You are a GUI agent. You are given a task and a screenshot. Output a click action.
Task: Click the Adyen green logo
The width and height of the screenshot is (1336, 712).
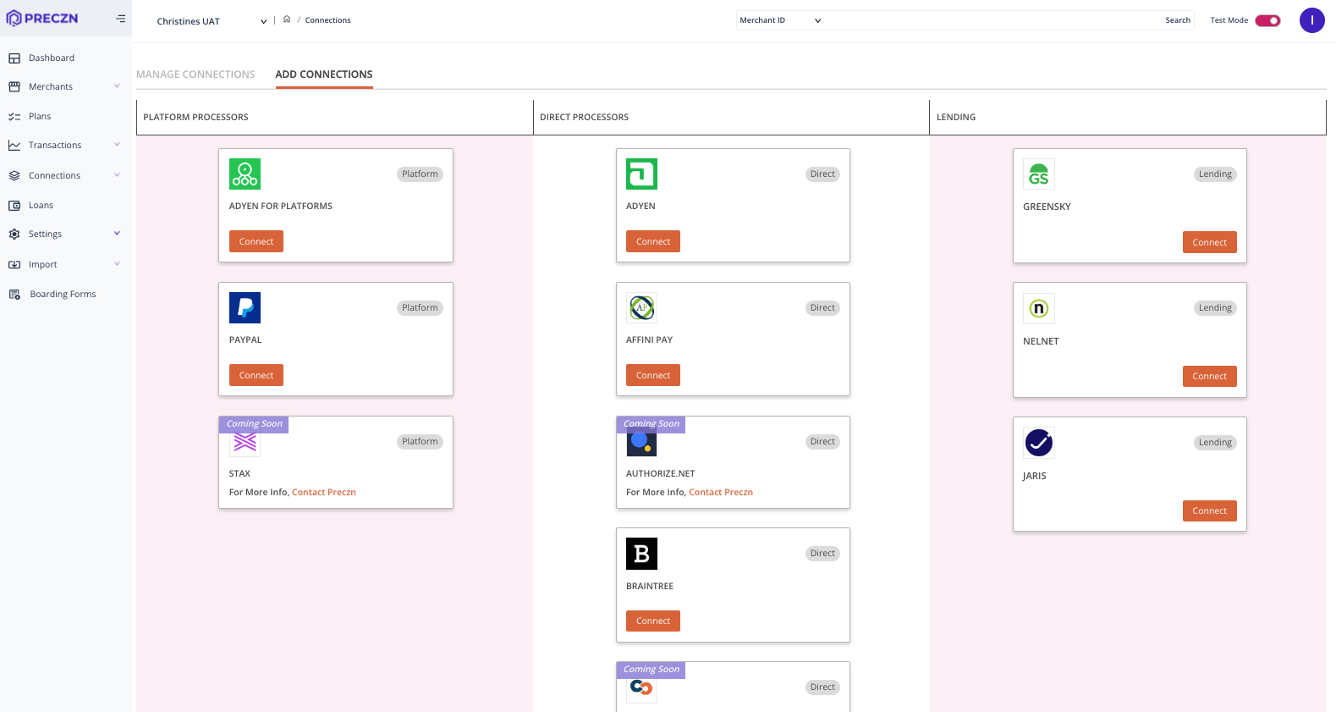[x=641, y=174]
